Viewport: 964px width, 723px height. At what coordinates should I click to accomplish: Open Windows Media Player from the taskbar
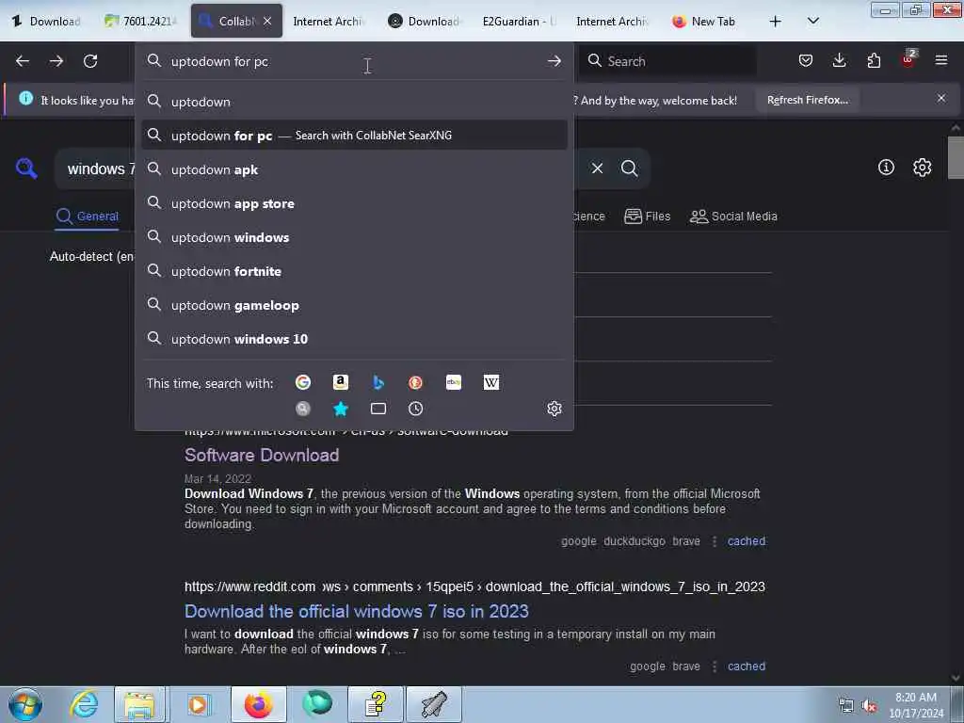[x=198, y=704]
